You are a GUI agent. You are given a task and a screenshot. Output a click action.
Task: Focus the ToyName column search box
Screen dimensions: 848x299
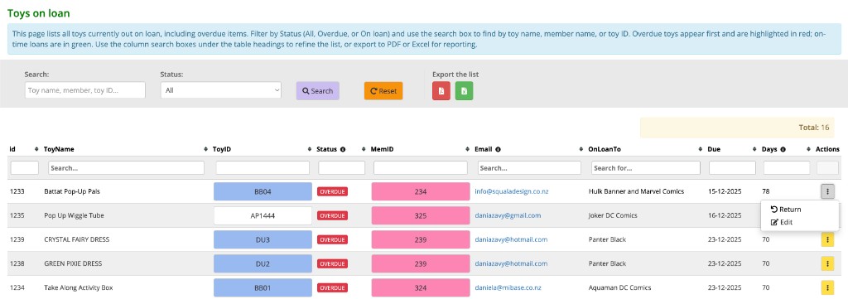(126, 168)
